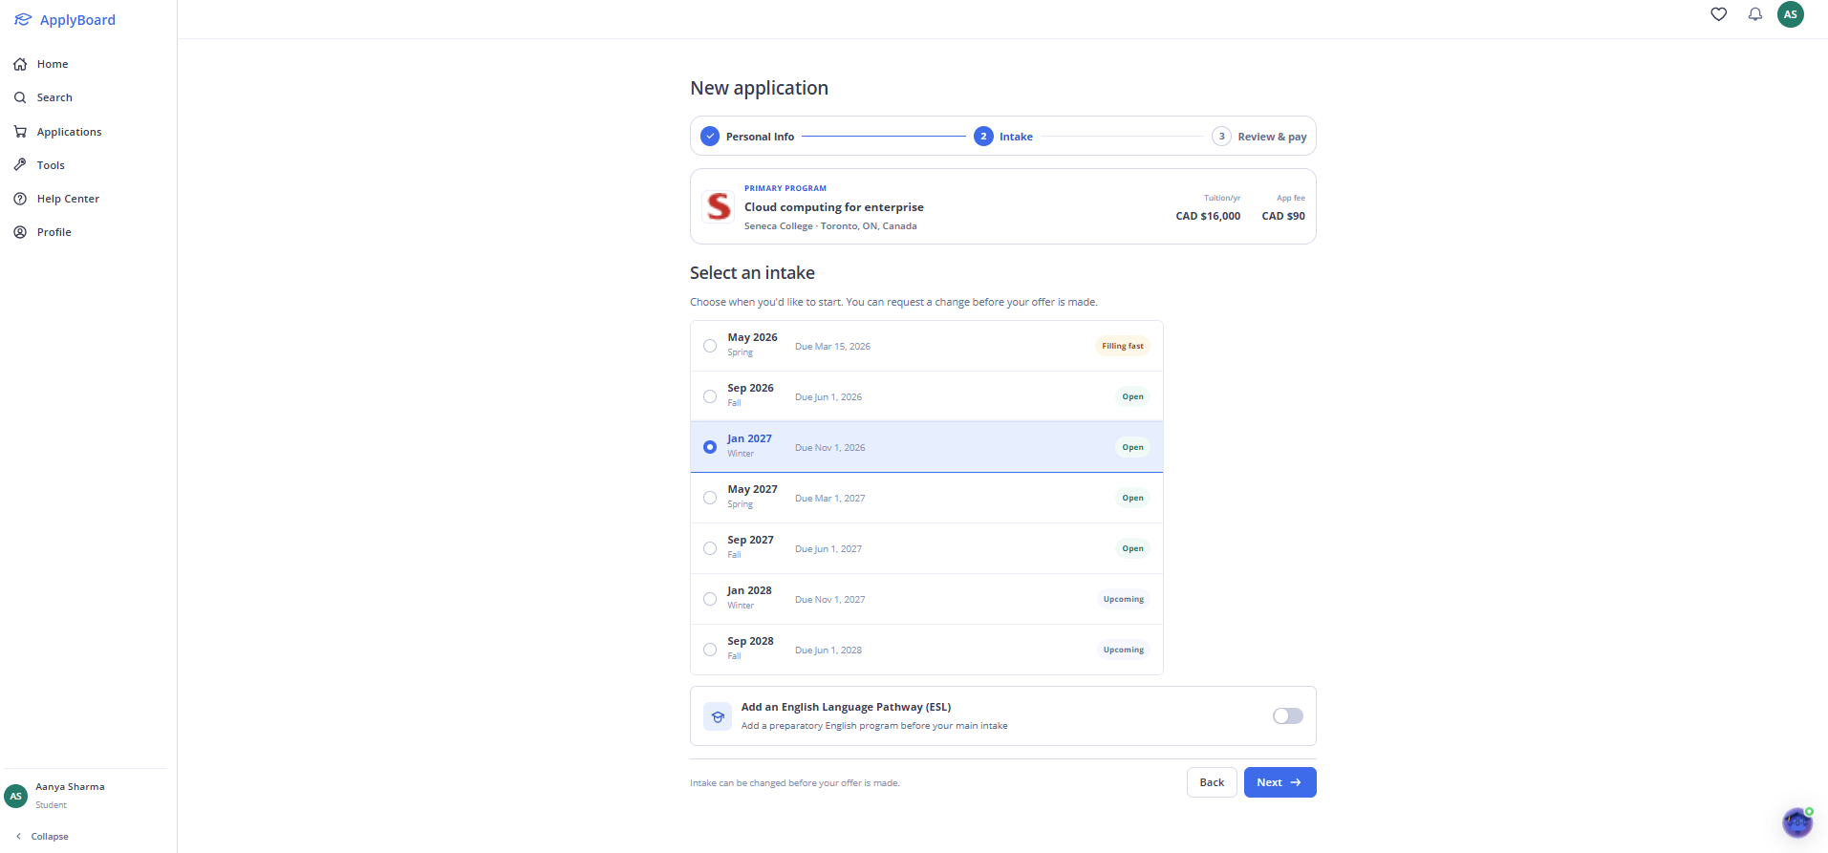Select the May 2026 intake radio
The width and height of the screenshot is (1828, 853).
pyautogui.click(x=710, y=346)
